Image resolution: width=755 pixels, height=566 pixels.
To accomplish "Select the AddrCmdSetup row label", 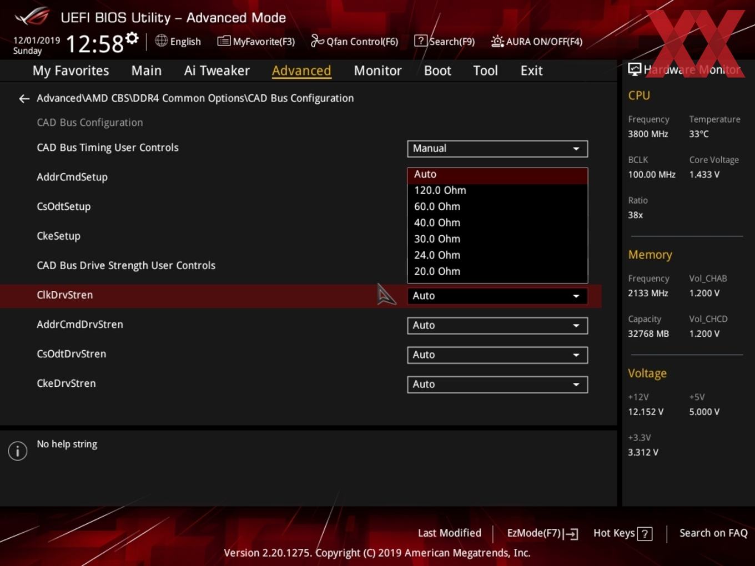I will point(72,177).
